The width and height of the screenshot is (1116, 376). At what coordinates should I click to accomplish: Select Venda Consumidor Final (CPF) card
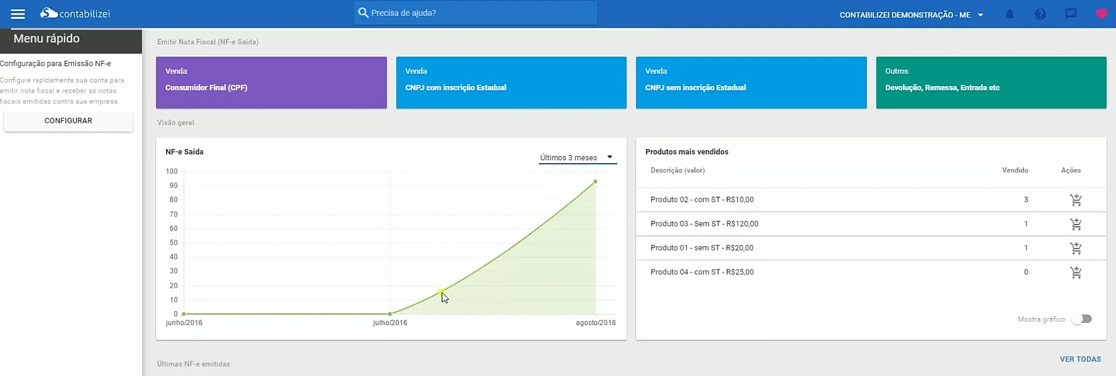(x=271, y=82)
